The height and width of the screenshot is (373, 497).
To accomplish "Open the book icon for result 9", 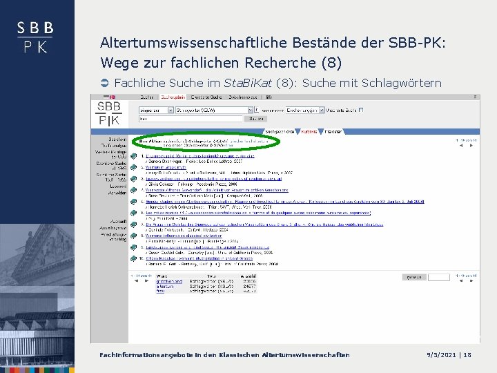I will click(133, 247).
